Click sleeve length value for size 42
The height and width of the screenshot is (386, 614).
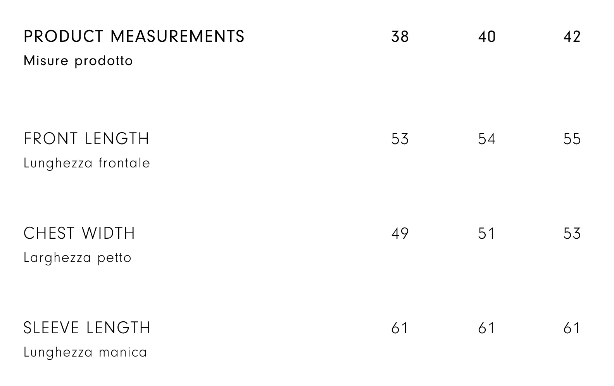coord(572,328)
